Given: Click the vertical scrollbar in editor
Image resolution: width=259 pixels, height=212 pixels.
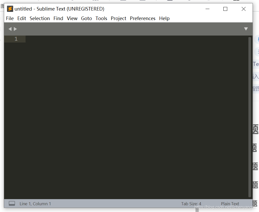Looking at the screenshot, I should [250, 117].
